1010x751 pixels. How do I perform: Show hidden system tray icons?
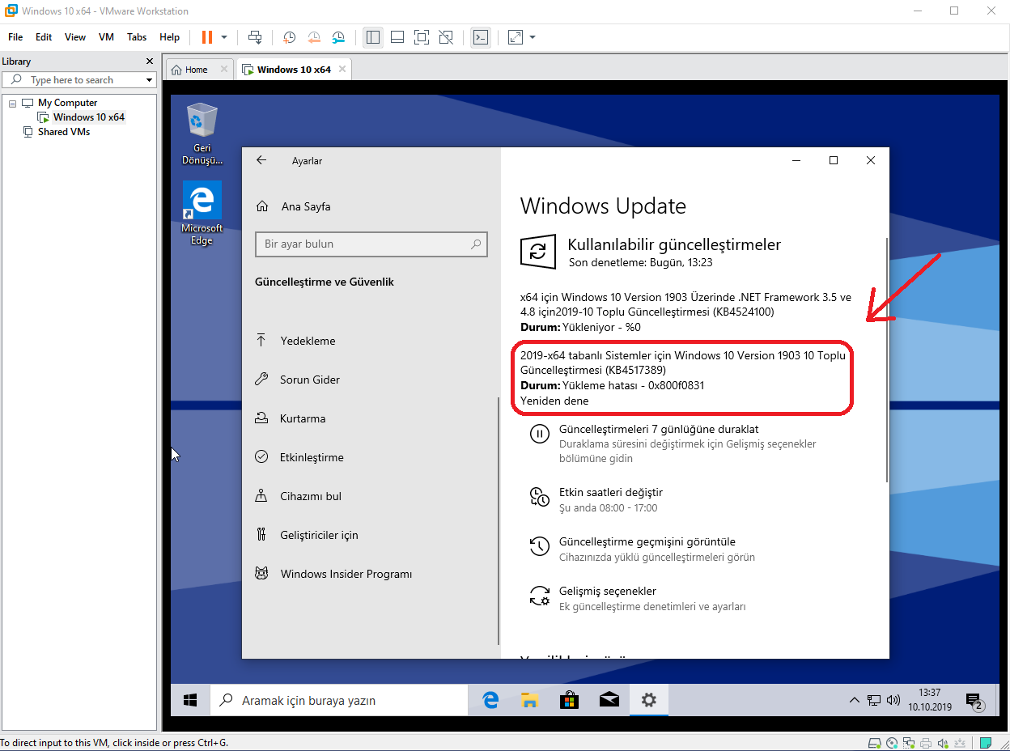pos(854,700)
